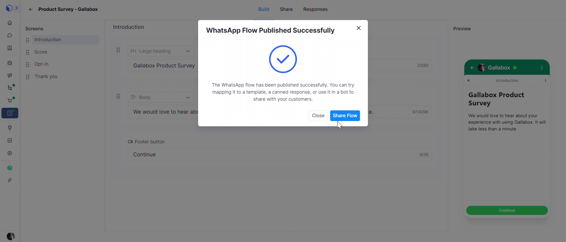The image size is (566, 242).
Task: Switch to the Share tab
Action: click(286, 9)
